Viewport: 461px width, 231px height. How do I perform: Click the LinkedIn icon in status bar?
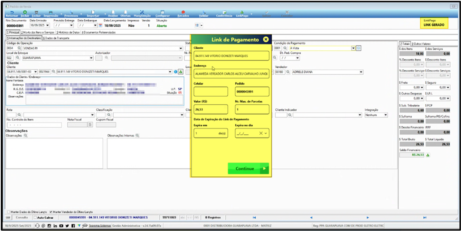pyautogui.click(x=55, y=226)
